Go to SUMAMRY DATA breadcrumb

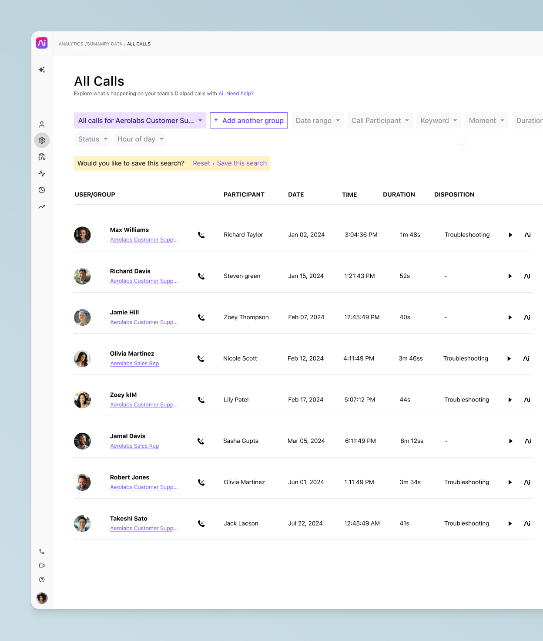pyautogui.click(x=104, y=44)
